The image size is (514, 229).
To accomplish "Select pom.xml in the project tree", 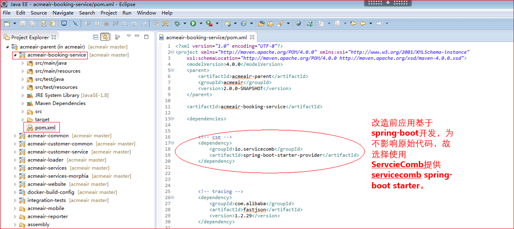I will click(45, 127).
